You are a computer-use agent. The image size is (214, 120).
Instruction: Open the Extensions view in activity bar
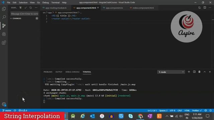click(4, 43)
